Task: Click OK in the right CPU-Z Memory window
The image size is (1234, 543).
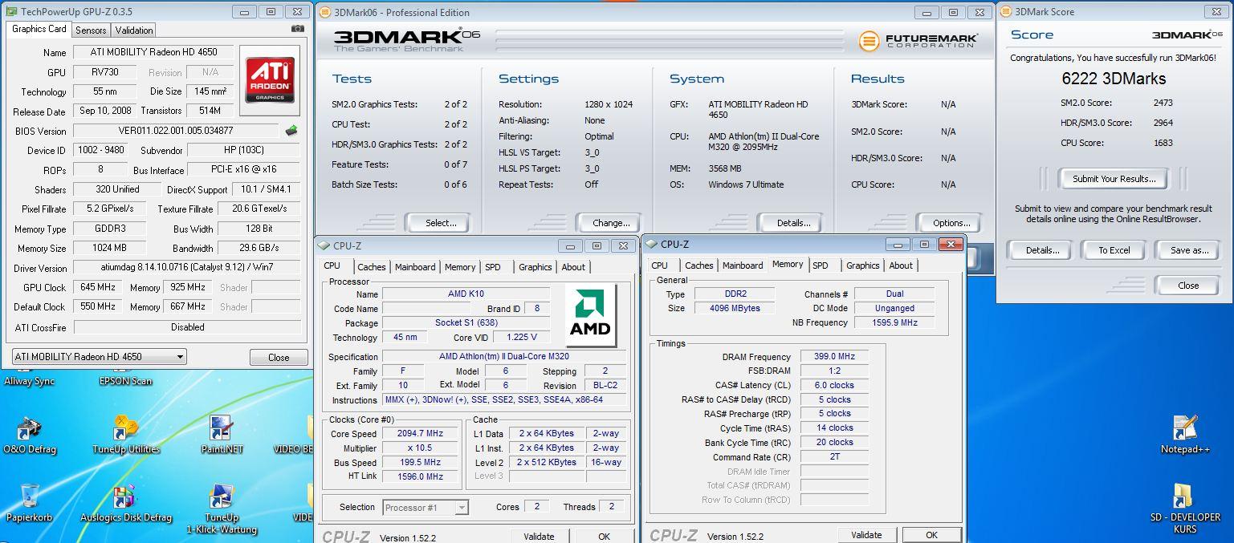Action: (931, 535)
